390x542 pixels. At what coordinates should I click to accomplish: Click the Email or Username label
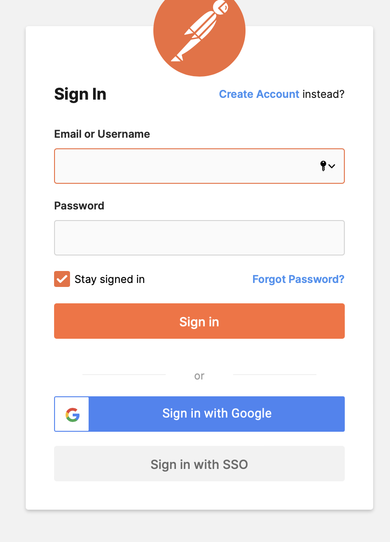[102, 134]
